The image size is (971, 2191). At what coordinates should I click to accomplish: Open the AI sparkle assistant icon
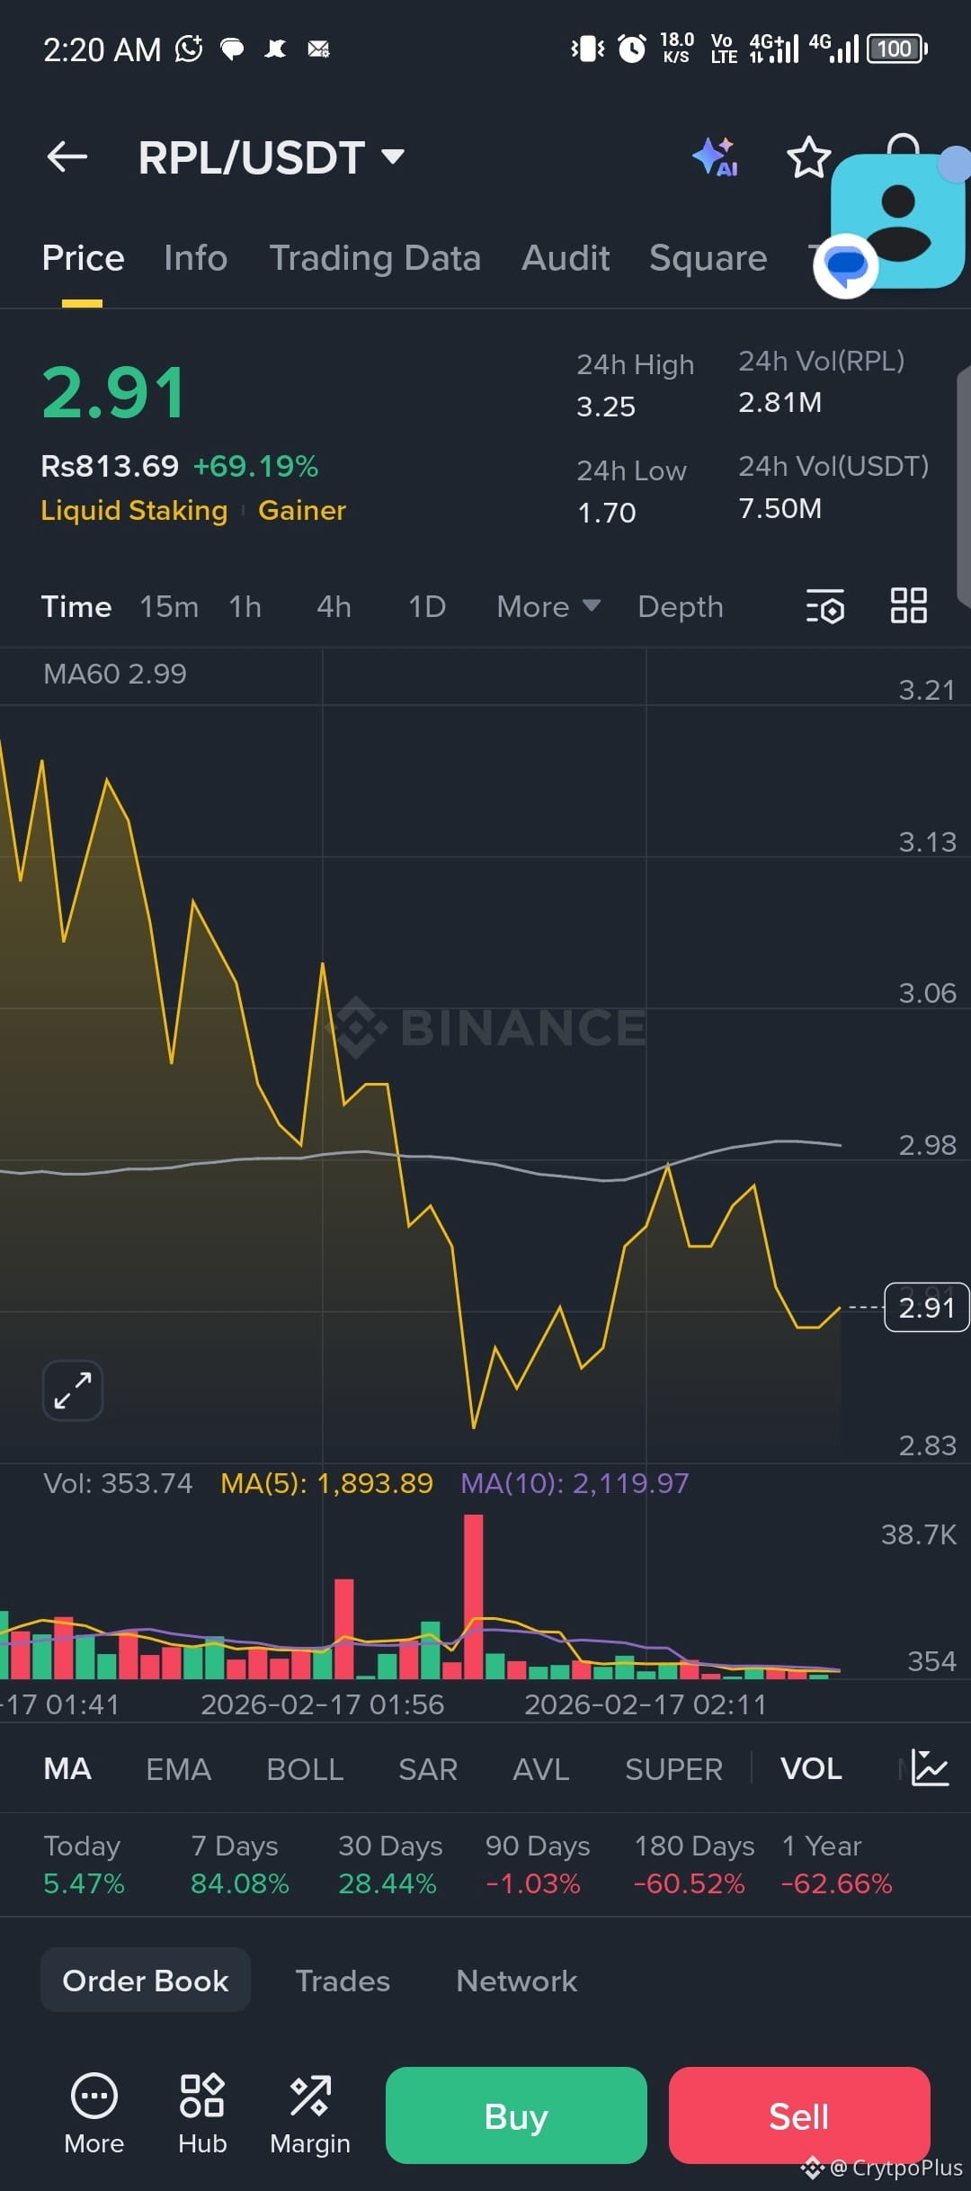(x=717, y=156)
